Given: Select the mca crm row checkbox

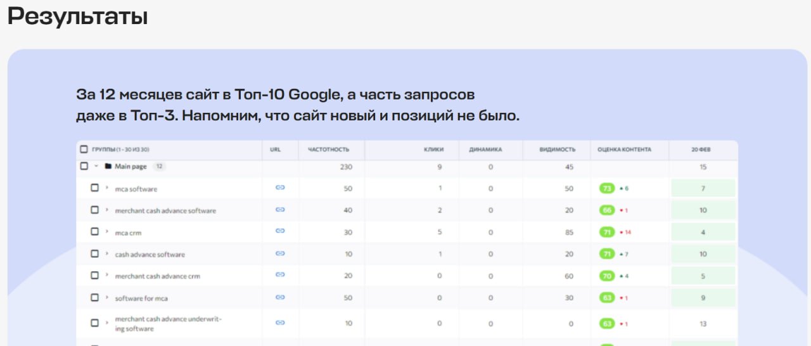Looking at the screenshot, I should point(94,232).
